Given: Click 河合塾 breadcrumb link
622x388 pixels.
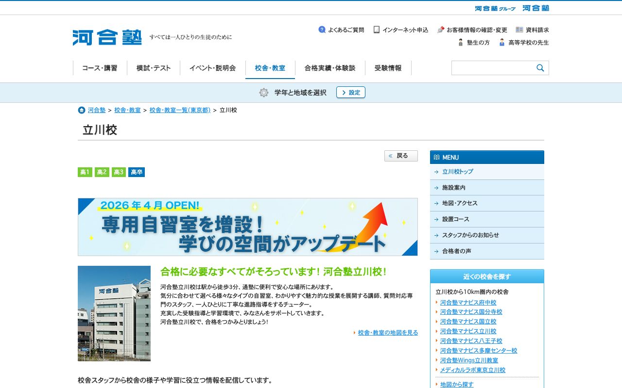Looking at the screenshot, I should [97, 110].
